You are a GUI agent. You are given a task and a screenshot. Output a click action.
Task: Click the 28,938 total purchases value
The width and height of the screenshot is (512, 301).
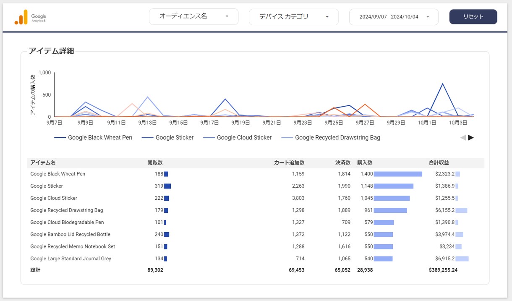tap(365, 270)
